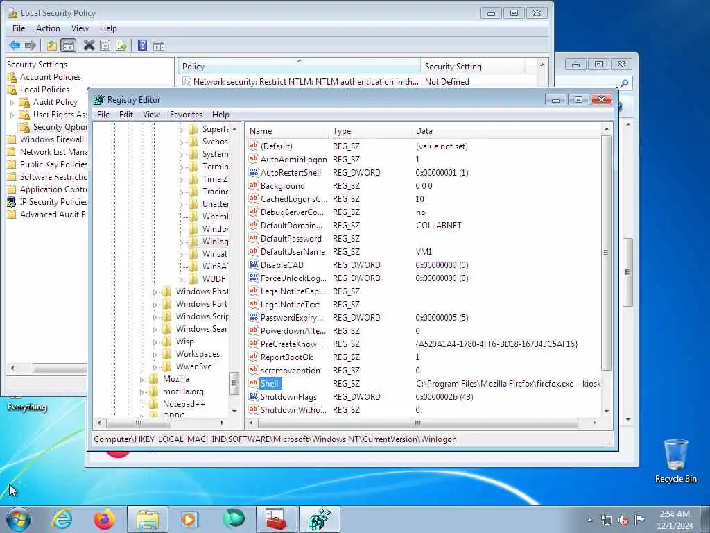
Task: Open the Local Security Policy Help menu
Action: click(x=108, y=28)
